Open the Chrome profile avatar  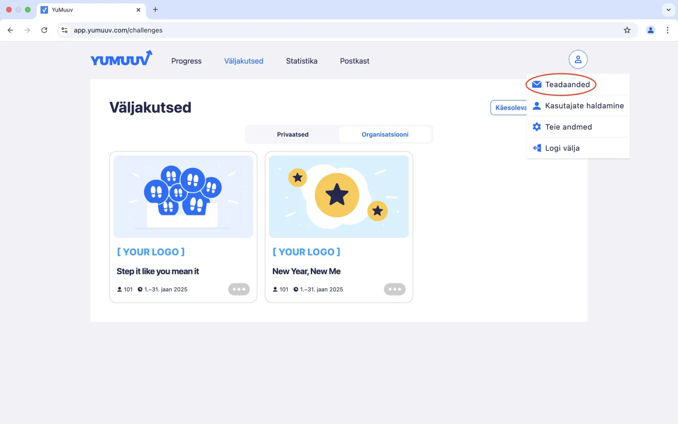click(x=651, y=30)
